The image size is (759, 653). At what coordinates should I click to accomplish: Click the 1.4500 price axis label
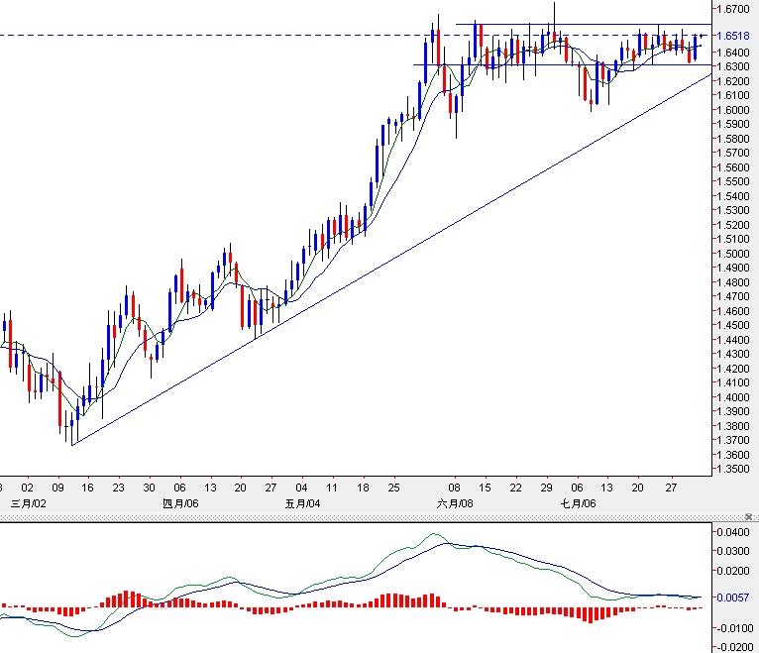point(733,325)
